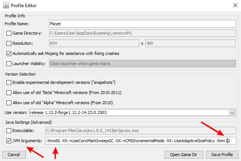Enable the Java Executable checkbox
The height and width of the screenshot is (161, 241).
click(x=9, y=131)
